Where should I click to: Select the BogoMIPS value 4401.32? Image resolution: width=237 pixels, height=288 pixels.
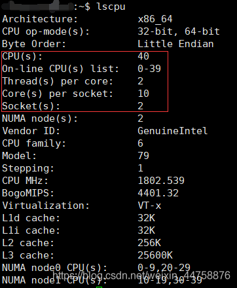(158, 193)
